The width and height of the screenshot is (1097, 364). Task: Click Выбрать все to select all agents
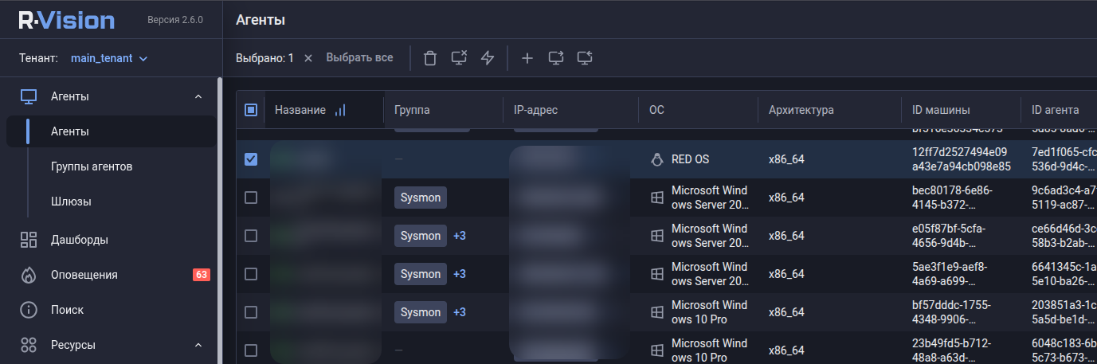tap(359, 58)
